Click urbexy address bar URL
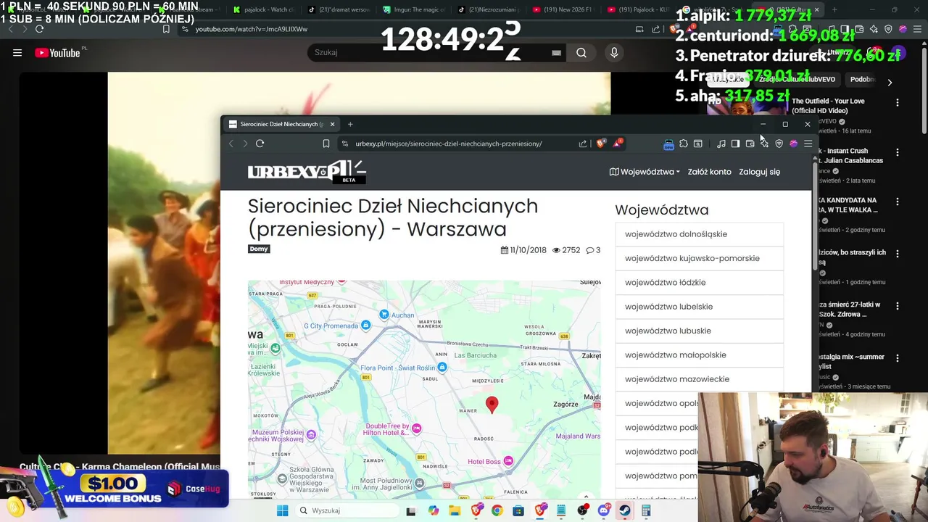The width and height of the screenshot is (928, 522). click(x=449, y=144)
